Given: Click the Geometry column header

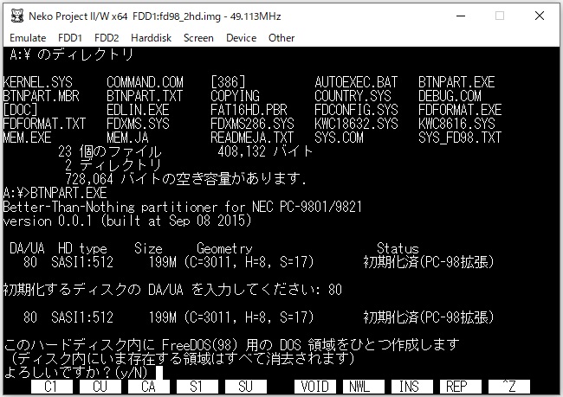Looking at the screenshot, I should point(224,248).
